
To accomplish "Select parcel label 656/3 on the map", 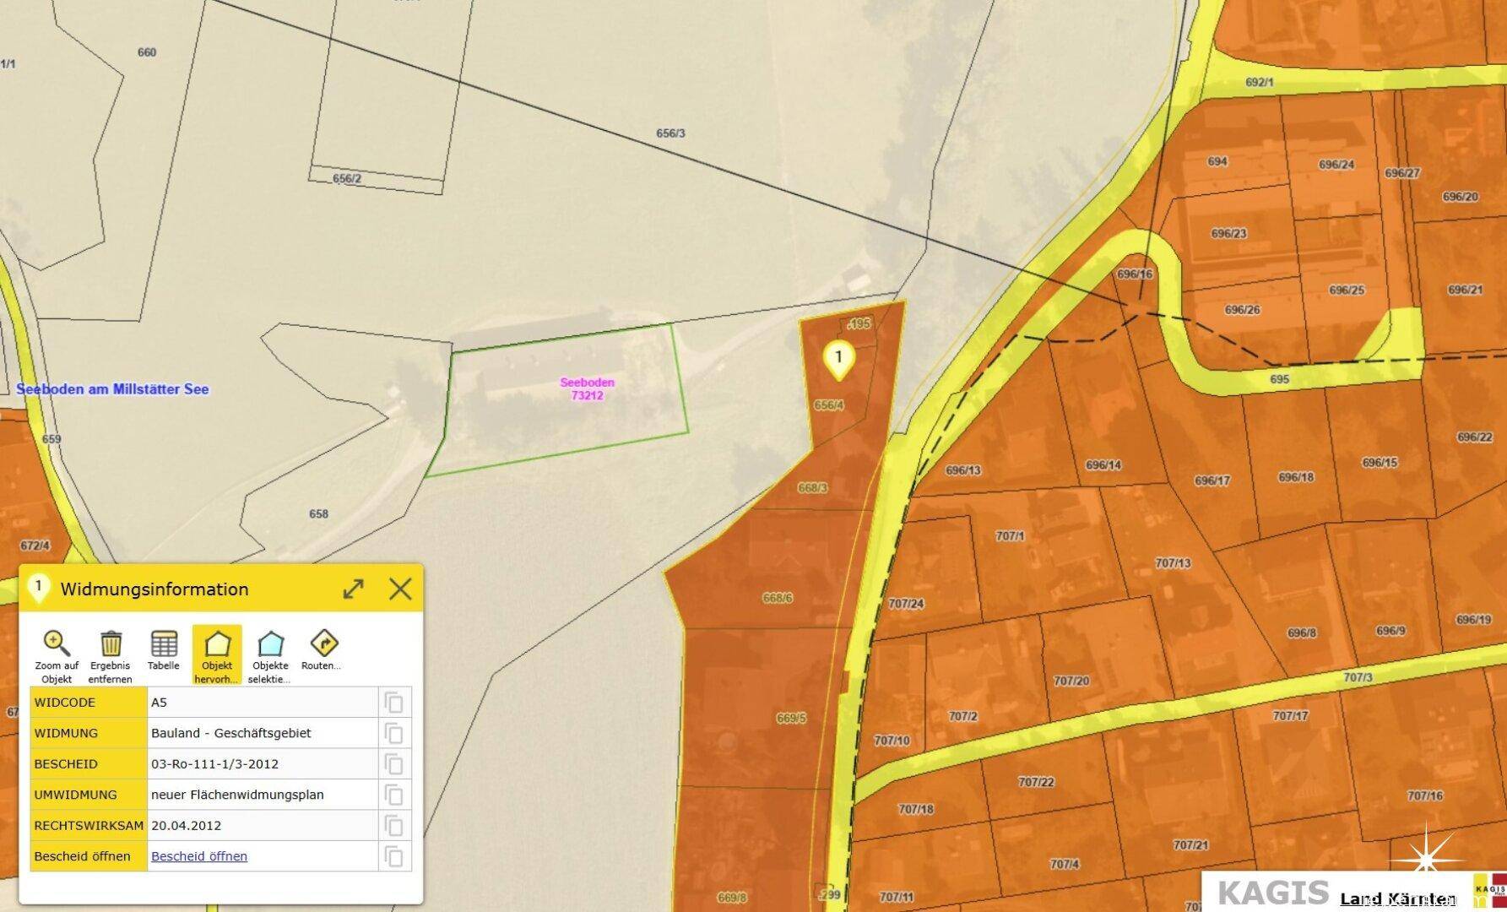I will point(670,133).
